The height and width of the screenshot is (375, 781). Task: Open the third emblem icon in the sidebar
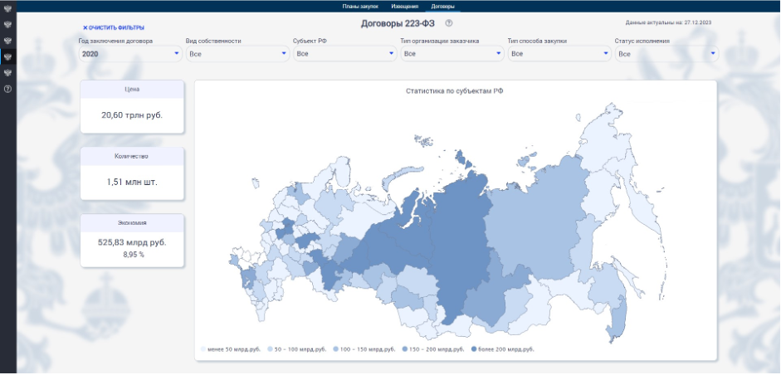tap(7, 41)
